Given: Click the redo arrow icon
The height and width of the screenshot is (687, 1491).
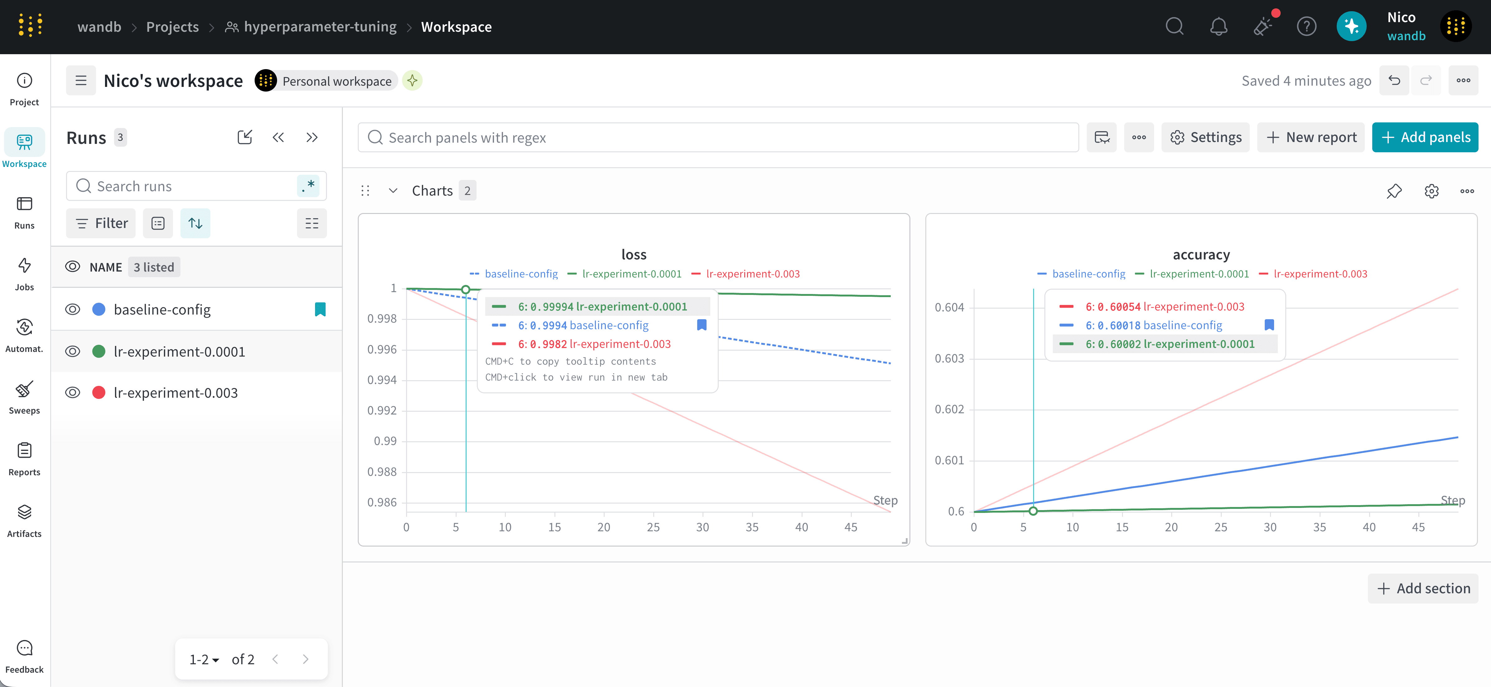Looking at the screenshot, I should coord(1426,80).
